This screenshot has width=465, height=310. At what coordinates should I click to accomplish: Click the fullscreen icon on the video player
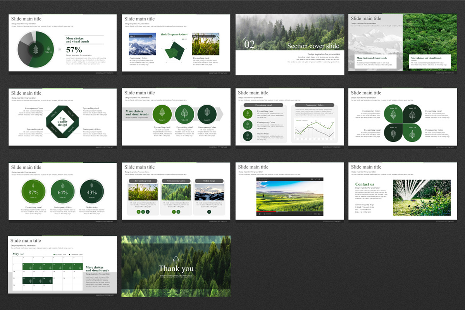(319, 214)
